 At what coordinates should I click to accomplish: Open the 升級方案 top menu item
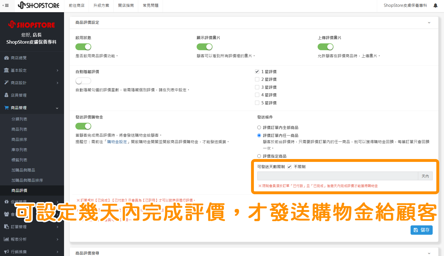pyautogui.click(x=101, y=5)
